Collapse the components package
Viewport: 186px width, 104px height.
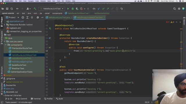tap(6, 45)
